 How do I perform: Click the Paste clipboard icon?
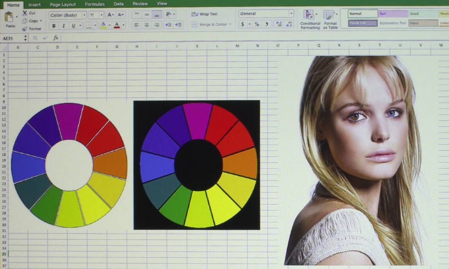(x=9, y=18)
